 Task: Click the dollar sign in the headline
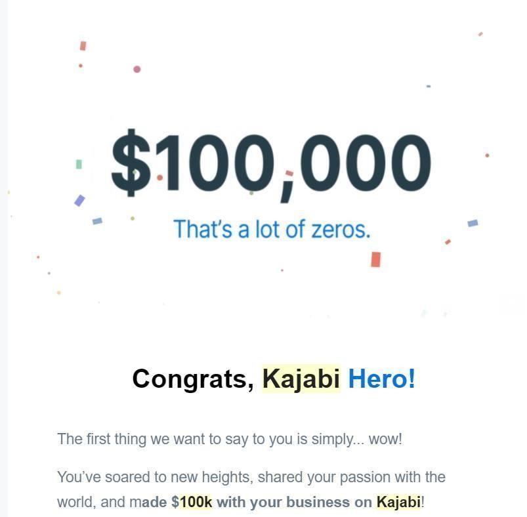point(131,163)
